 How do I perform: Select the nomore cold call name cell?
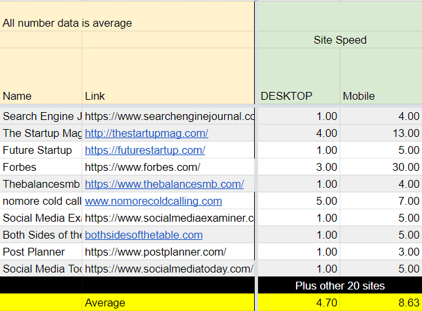coord(41,201)
